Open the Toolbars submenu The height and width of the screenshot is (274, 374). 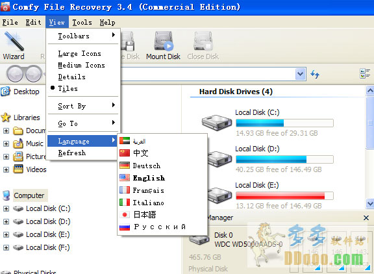click(83, 36)
